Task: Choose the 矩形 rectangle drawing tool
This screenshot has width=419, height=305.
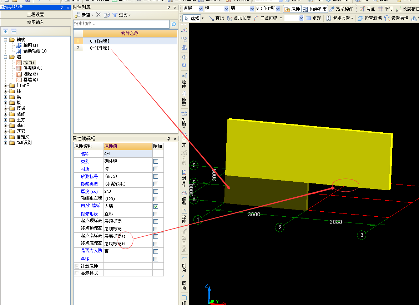Action: (x=313, y=18)
